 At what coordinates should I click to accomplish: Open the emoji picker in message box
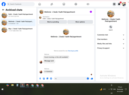pos(88,79)
